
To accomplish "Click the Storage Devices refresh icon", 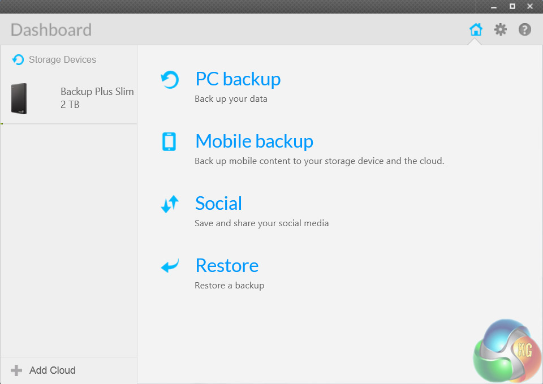I will point(18,59).
